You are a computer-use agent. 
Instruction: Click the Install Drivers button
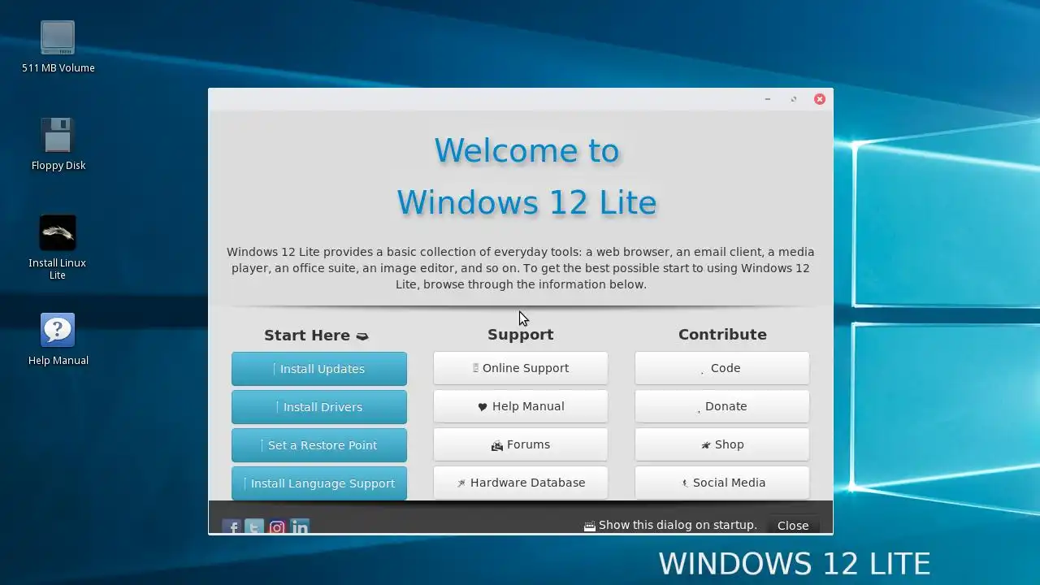coord(319,407)
